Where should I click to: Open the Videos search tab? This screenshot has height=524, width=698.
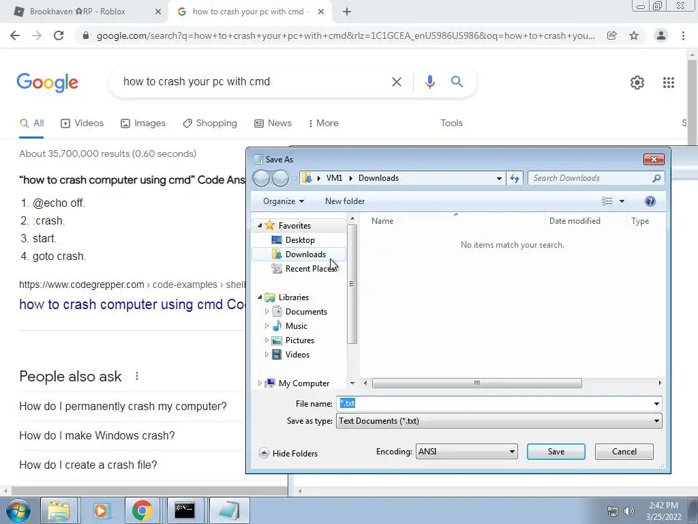point(82,123)
